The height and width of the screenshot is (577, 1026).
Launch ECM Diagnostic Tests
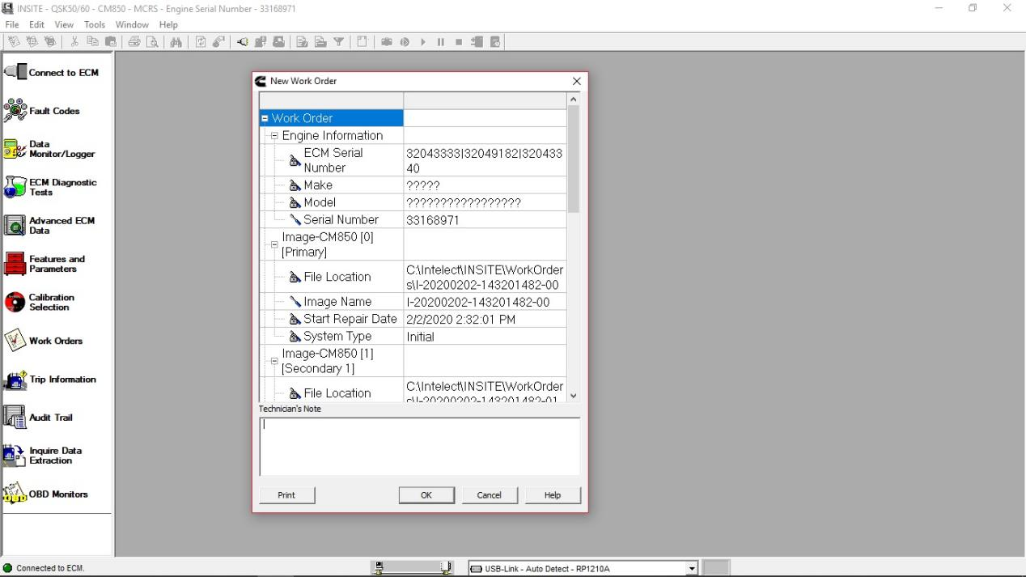coord(50,187)
